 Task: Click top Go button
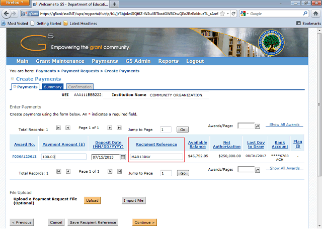(x=183, y=130)
